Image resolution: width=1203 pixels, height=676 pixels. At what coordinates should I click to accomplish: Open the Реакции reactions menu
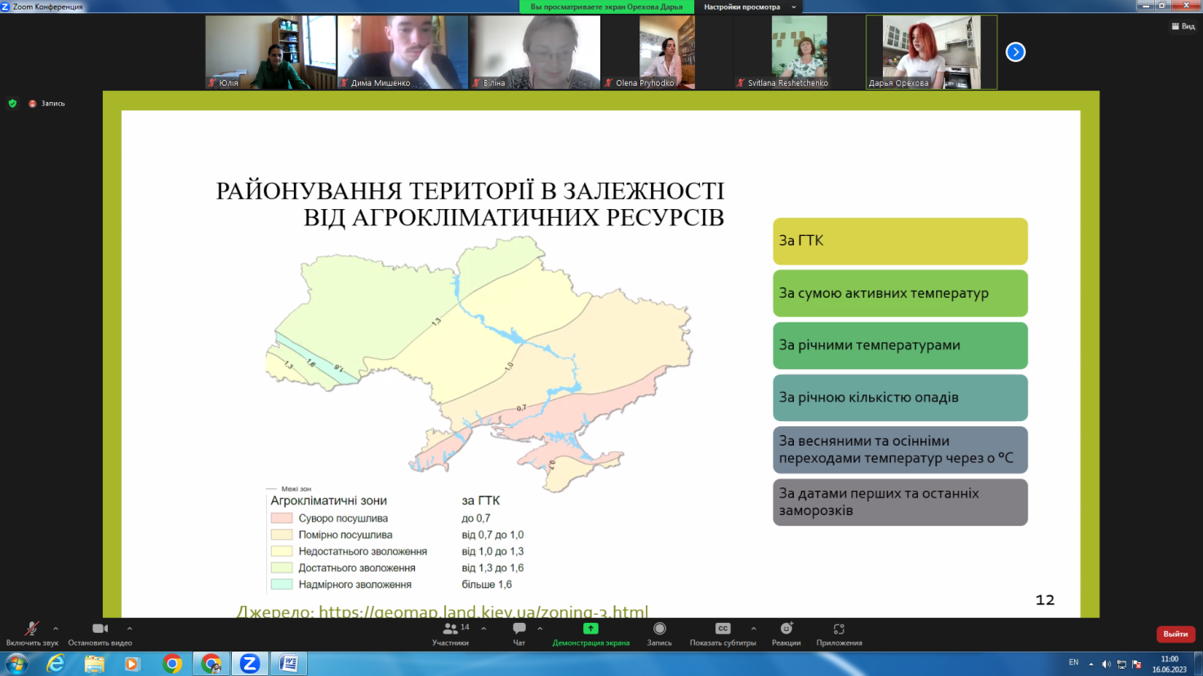786,634
